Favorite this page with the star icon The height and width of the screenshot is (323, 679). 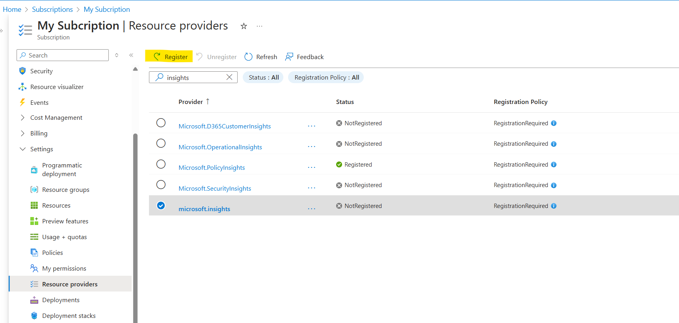(x=244, y=26)
